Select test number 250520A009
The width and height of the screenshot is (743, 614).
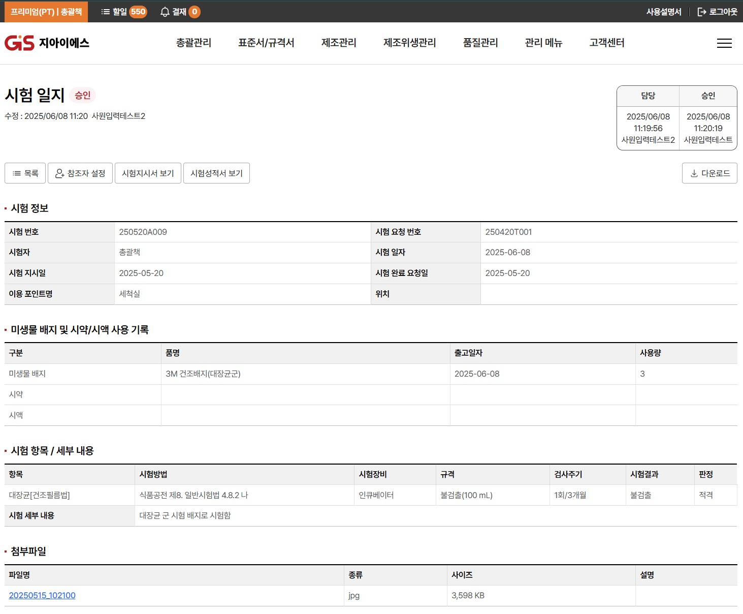click(x=143, y=232)
